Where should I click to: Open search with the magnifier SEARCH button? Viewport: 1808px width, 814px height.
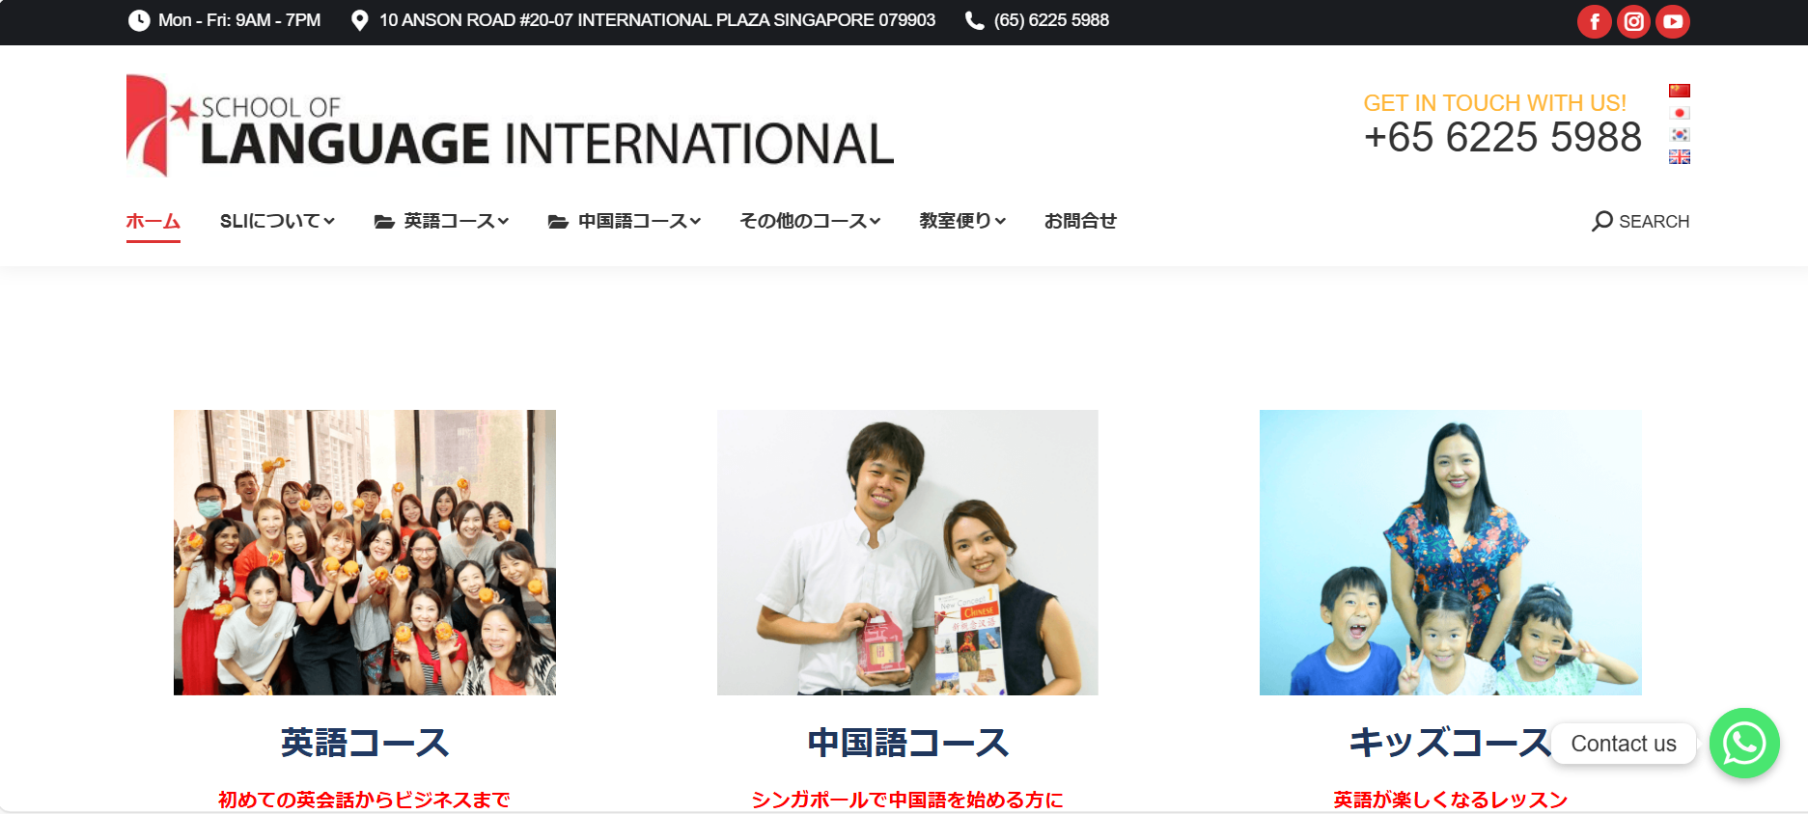coord(1640,221)
